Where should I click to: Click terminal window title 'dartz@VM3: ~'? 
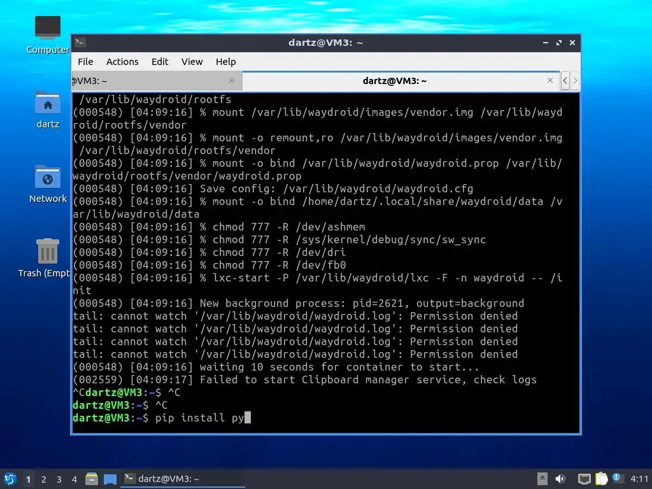point(325,43)
